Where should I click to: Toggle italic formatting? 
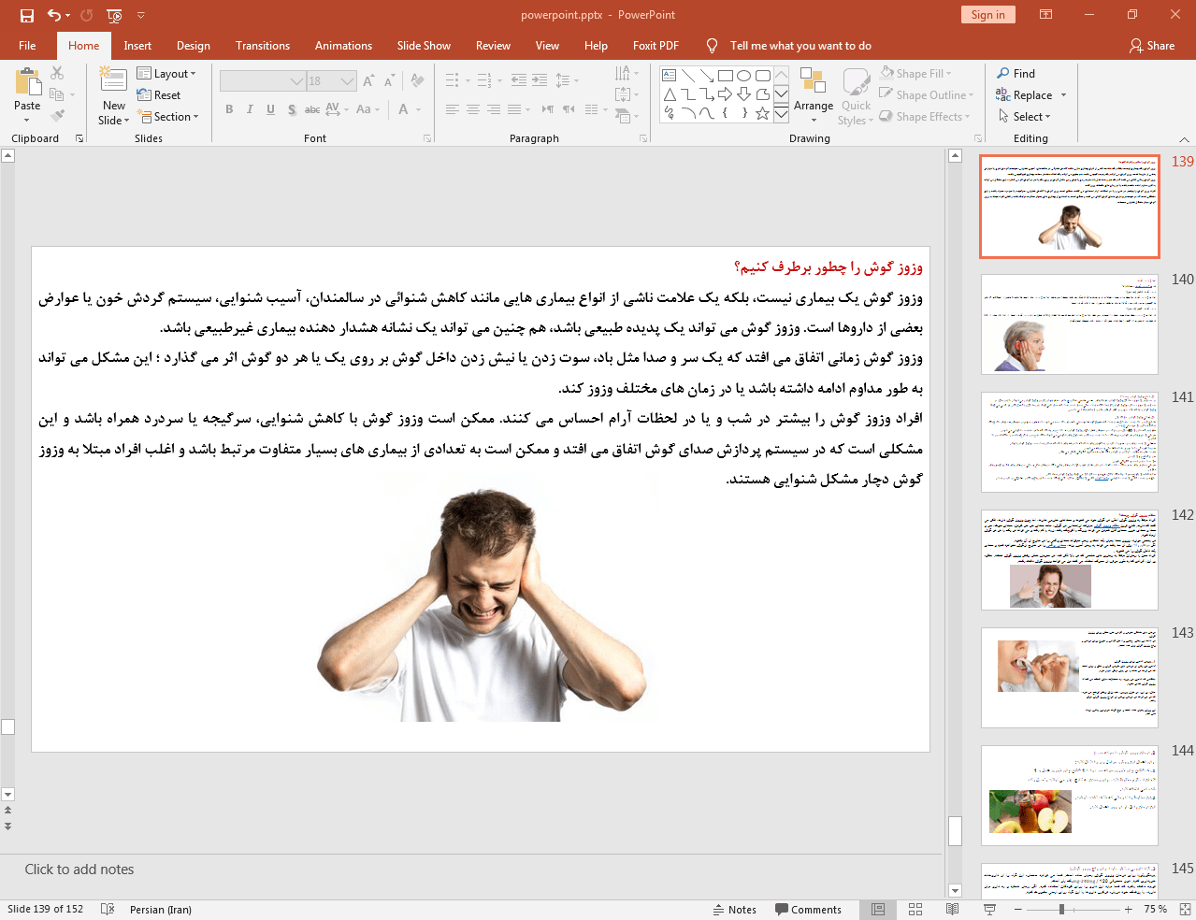[250, 109]
